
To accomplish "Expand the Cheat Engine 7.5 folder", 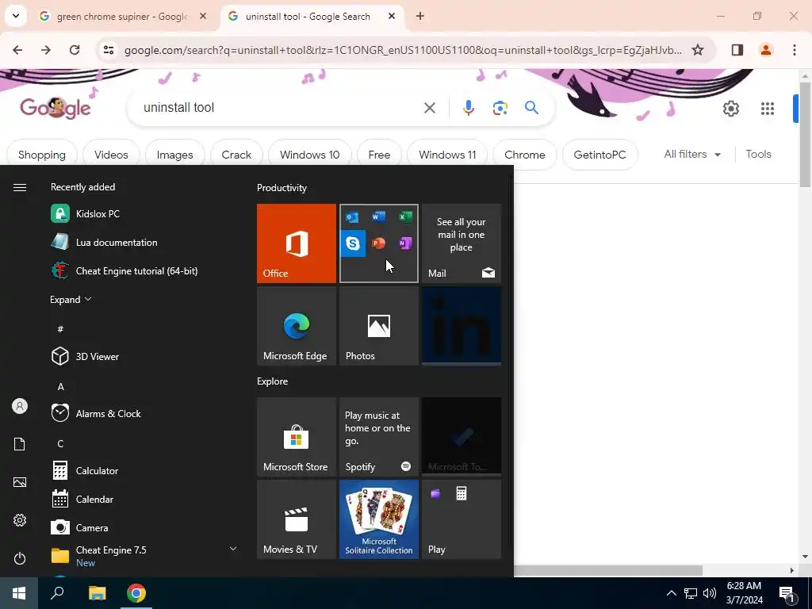I will (233, 549).
